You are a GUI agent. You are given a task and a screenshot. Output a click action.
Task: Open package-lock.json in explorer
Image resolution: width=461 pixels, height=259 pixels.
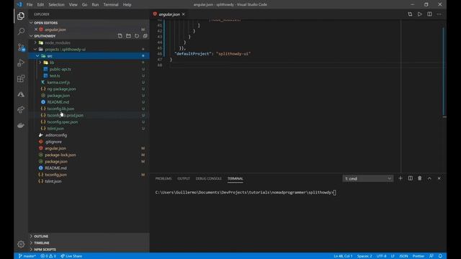tap(61, 155)
